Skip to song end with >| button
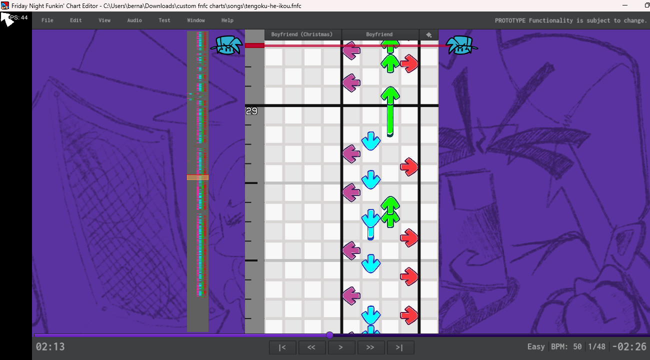The height and width of the screenshot is (360, 650). coord(400,347)
